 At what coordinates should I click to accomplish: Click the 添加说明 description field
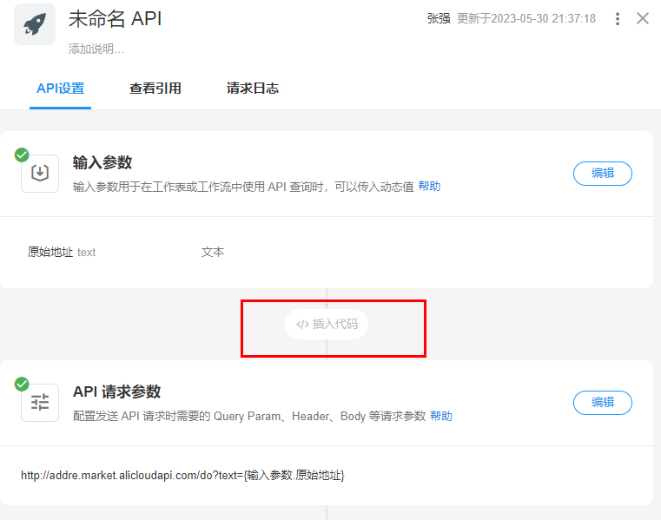point(96,49)
